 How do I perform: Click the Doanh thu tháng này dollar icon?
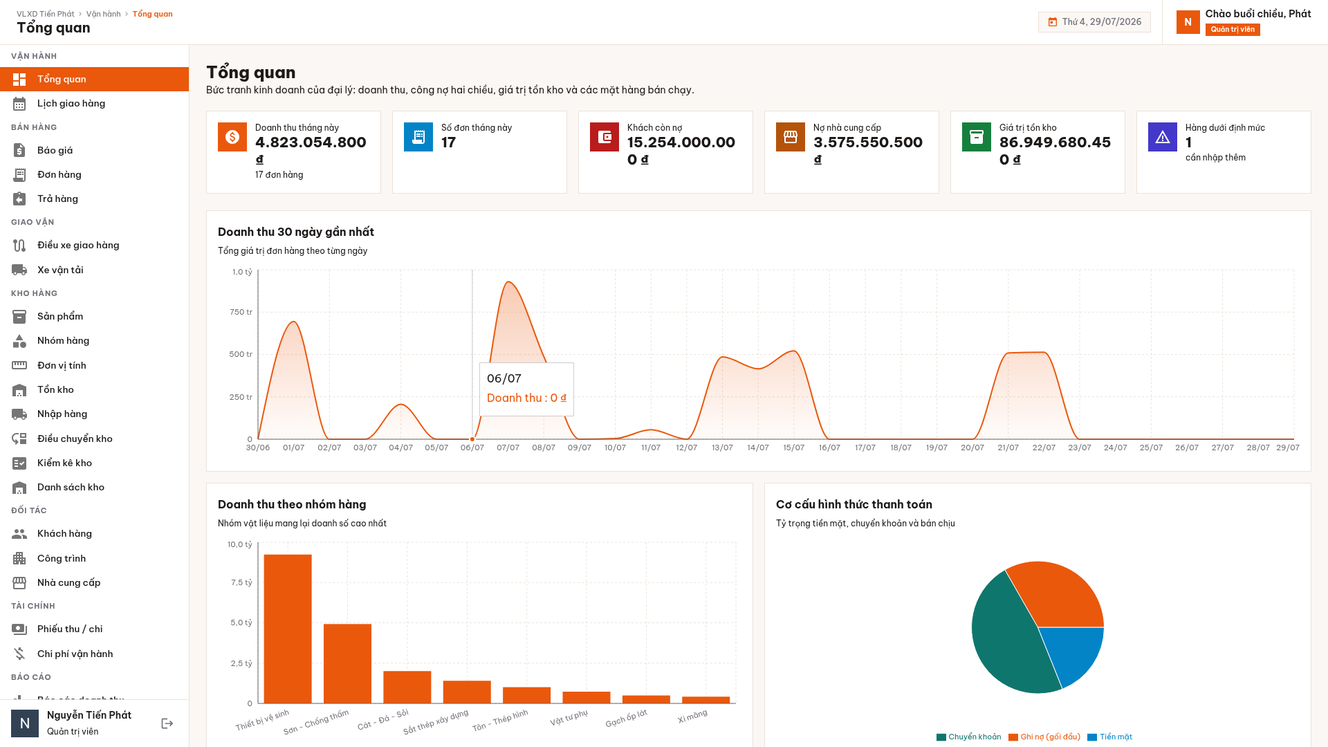tap(232, 137)
